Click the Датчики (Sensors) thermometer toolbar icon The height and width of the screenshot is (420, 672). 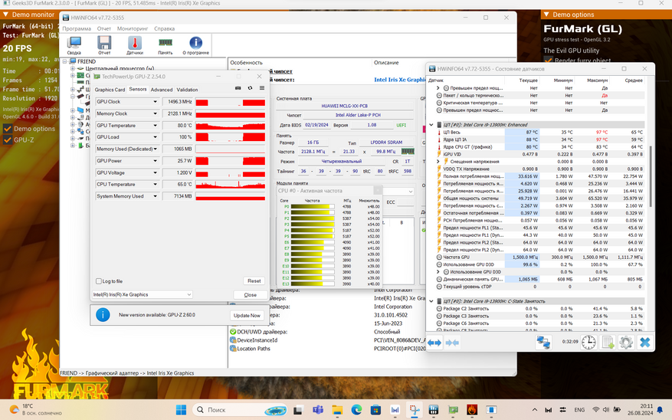coord(135,44)
